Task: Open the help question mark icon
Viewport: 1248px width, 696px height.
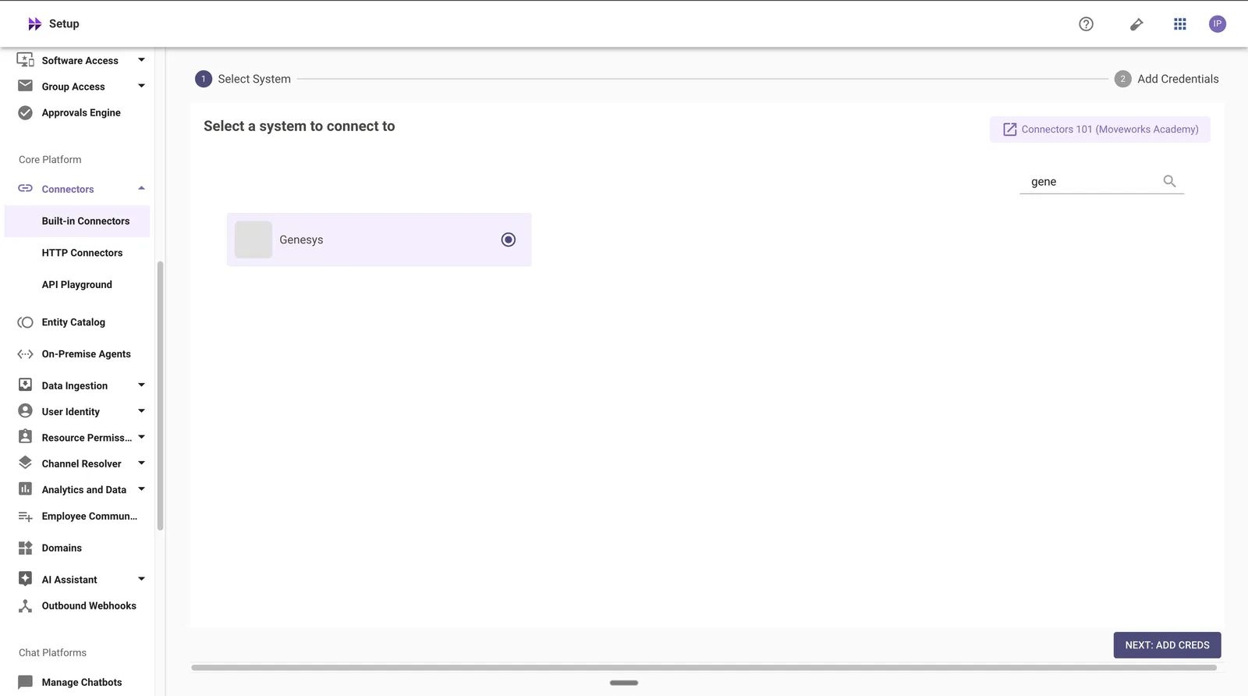Action: [1086, 24]
